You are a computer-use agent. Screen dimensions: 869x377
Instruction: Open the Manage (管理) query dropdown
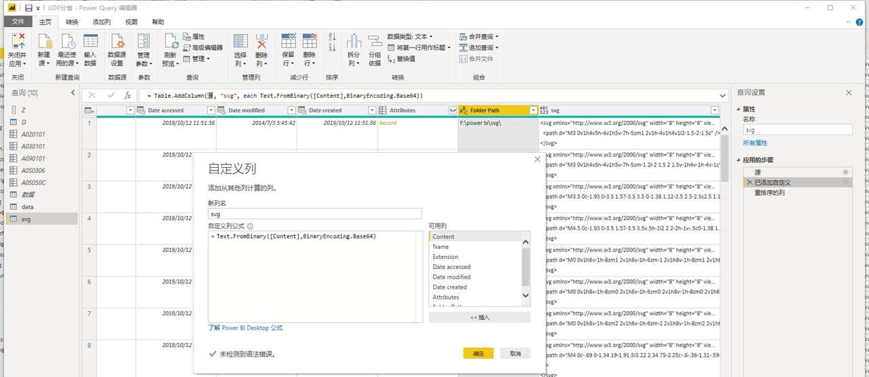198,58
